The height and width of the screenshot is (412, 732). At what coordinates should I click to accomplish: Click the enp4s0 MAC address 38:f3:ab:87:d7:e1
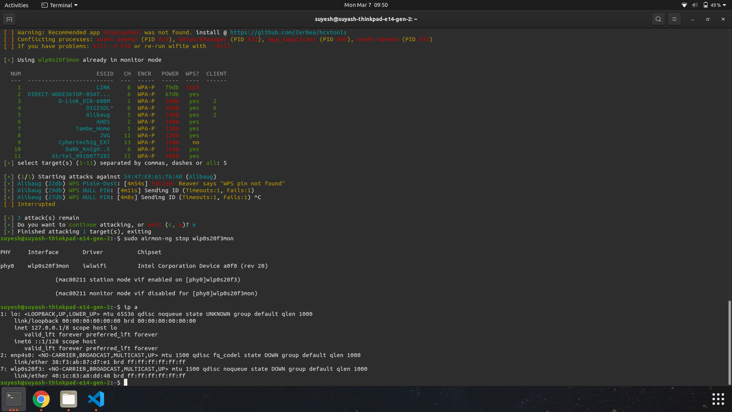point(81,362)
